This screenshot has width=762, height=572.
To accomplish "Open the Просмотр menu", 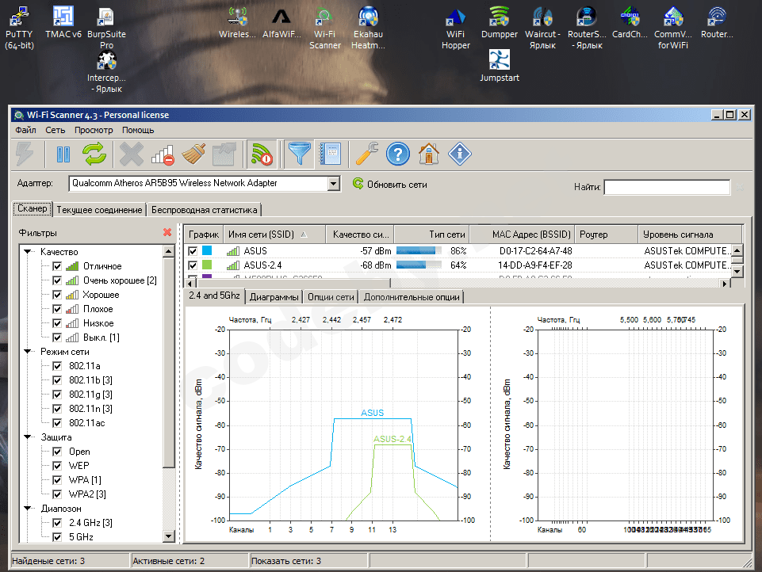I will point(94,130).
